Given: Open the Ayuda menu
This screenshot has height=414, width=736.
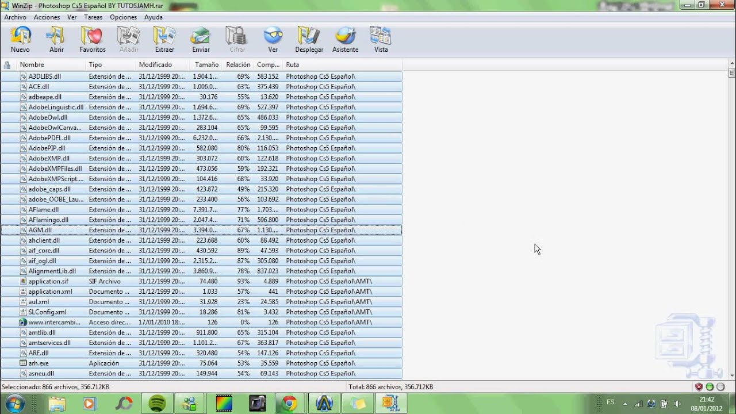Looking at the screenshot, I should [154, 17].
